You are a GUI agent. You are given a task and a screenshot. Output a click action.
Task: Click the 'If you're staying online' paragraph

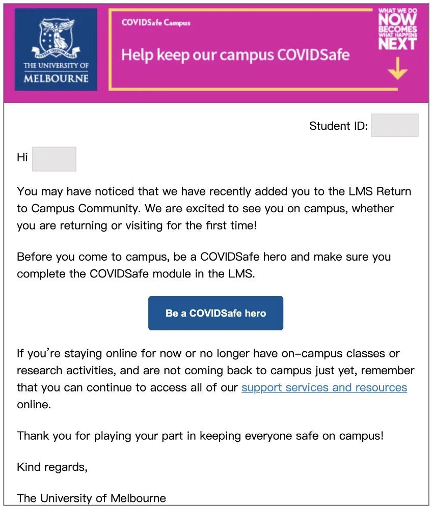pos(215,379)
